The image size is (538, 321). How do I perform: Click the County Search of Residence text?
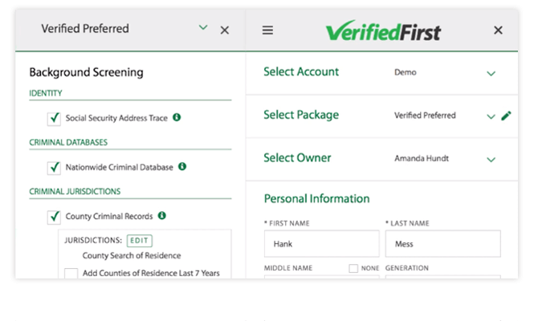click(132, 255)
